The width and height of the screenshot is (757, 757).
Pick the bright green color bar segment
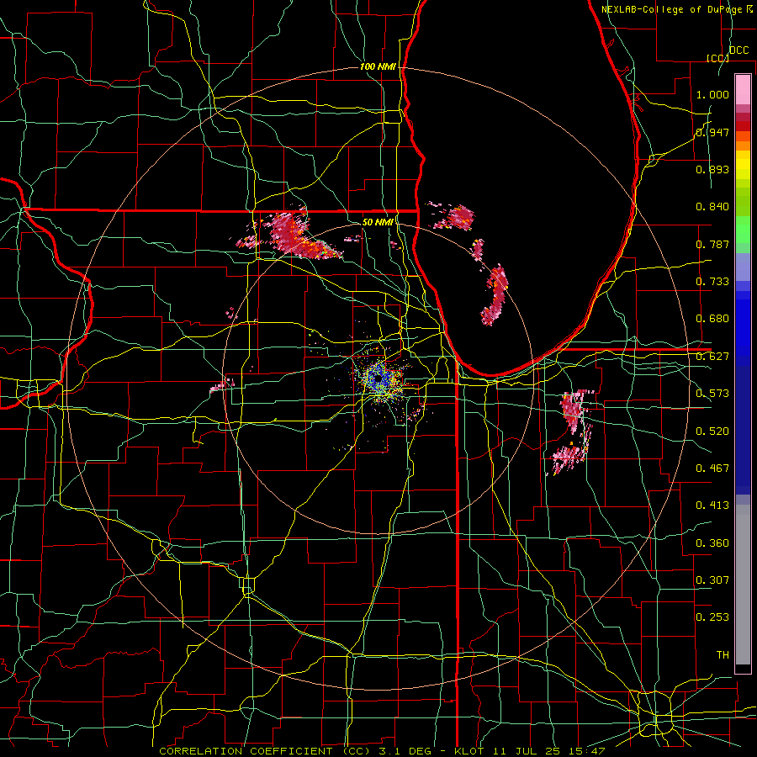(x=743, y=230)
